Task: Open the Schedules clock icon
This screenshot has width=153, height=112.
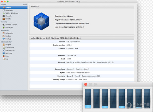Action: [4, 33]
